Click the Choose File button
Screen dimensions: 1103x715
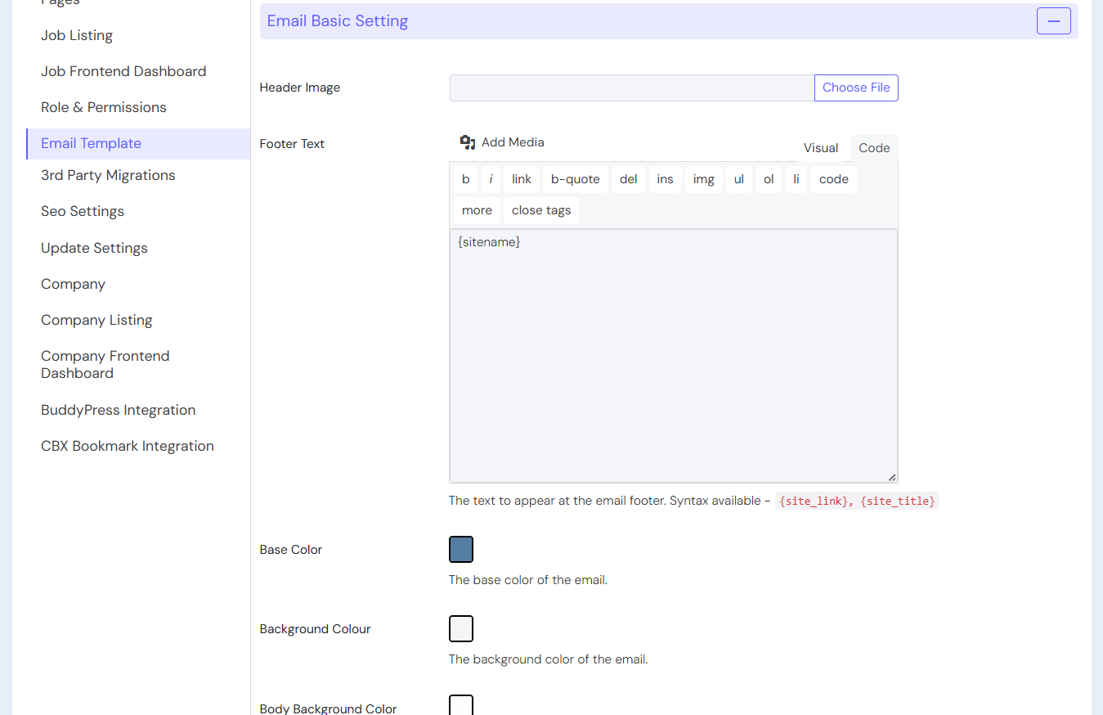point(856,88)
